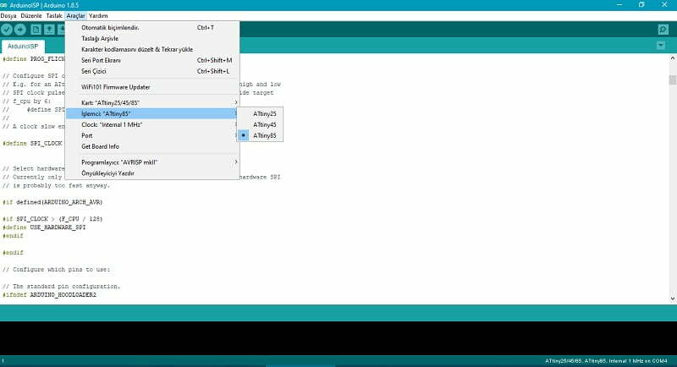The image size is (677, 367).
Task: Open the Dosya menu
Action: pos(8,15)
